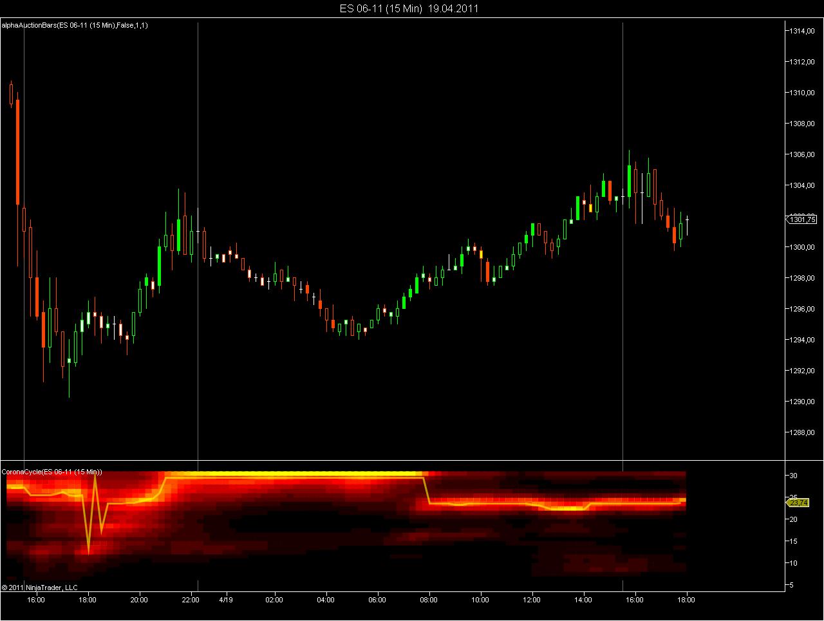The width and height of the screenshot is (824, 621).
Task: Select the 08:00 time axis label
Action: tap(429, 600)
